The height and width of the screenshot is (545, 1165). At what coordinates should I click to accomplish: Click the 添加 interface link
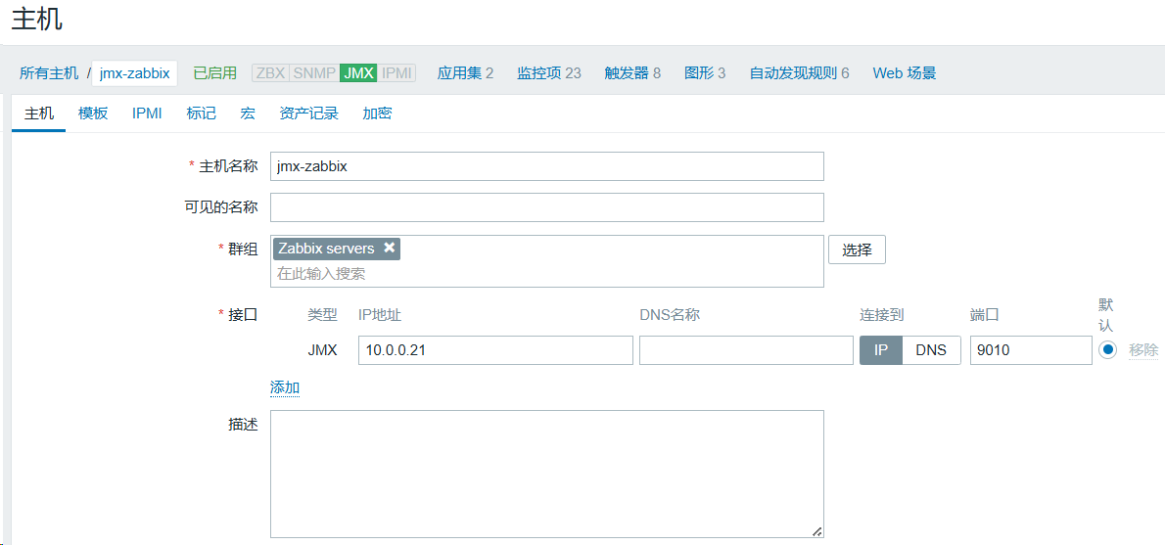click(285, 387)
